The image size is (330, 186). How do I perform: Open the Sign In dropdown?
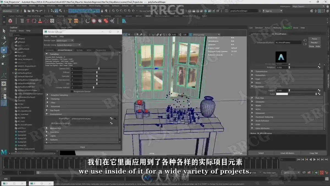[272, 11]
